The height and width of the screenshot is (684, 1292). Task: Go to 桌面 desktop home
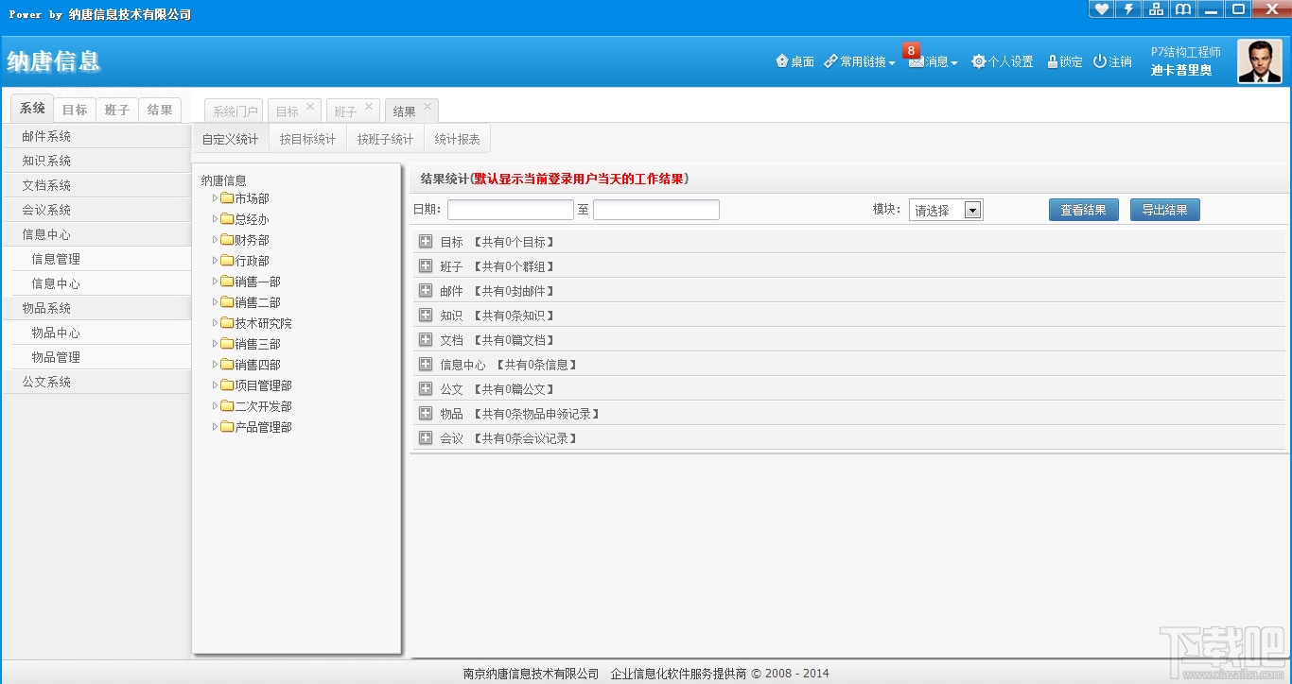click(x=794, y=61)
